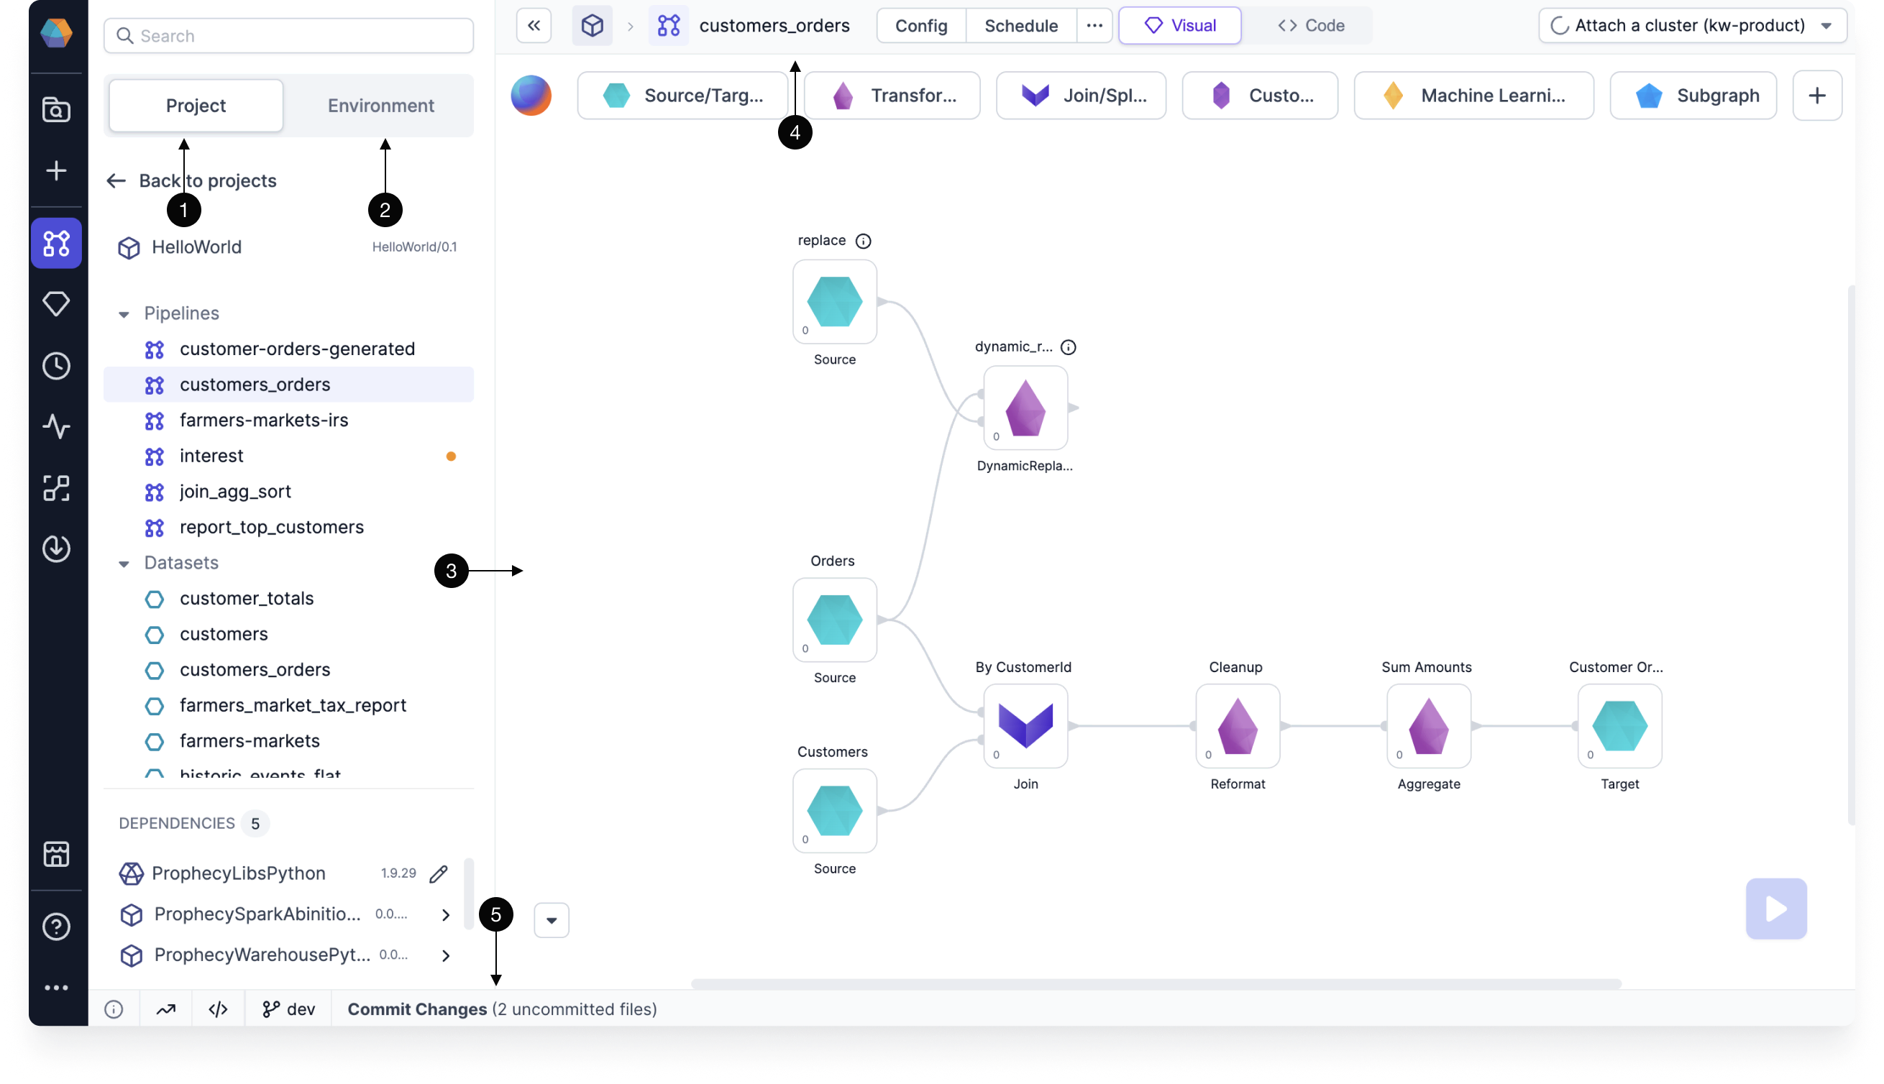The height and width of the screenshot is (1084, 1884).
Task: Click the Schedule pipeline button
Action: coord(1021,24)
